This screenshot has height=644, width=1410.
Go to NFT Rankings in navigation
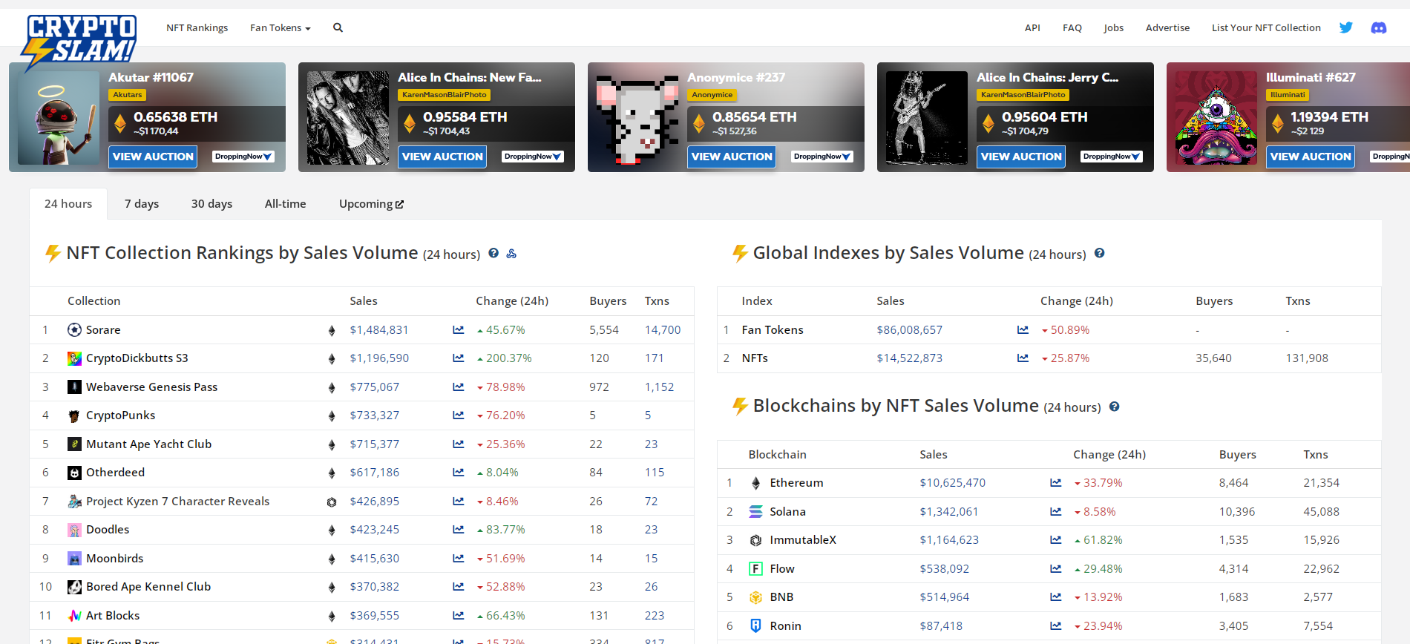click(x=197, y=28)
